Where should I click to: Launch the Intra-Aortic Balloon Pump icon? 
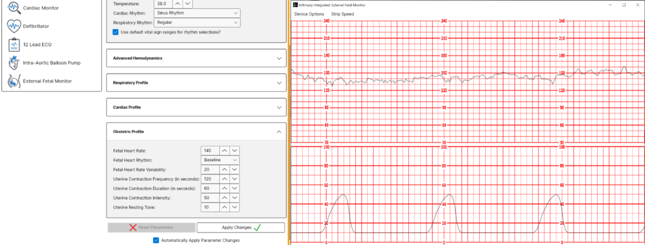[x=14, y=63]
